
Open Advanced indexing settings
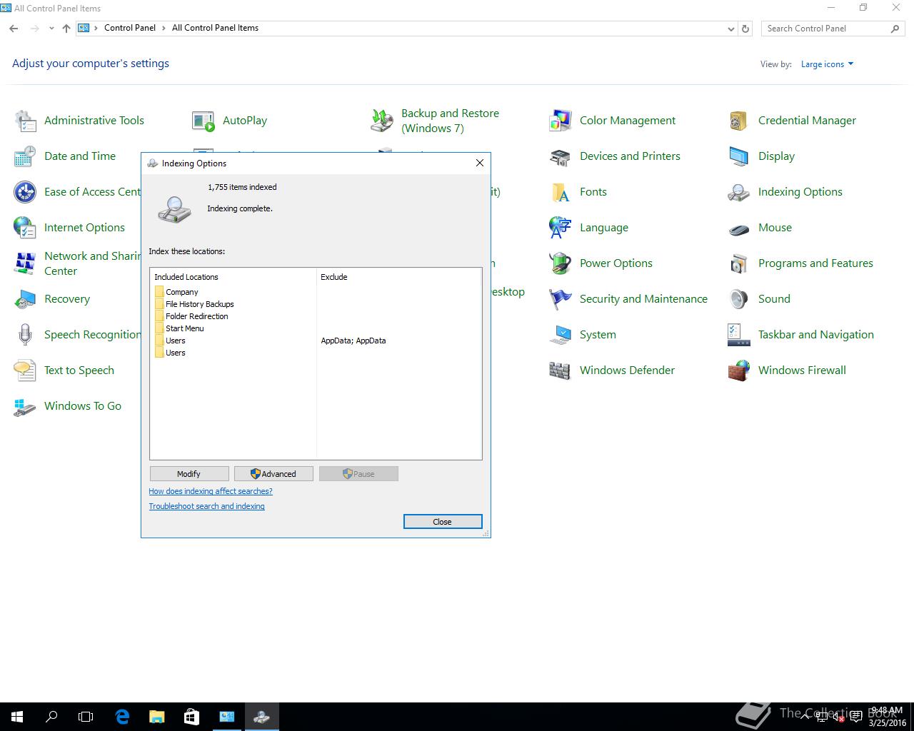[273, 474]
